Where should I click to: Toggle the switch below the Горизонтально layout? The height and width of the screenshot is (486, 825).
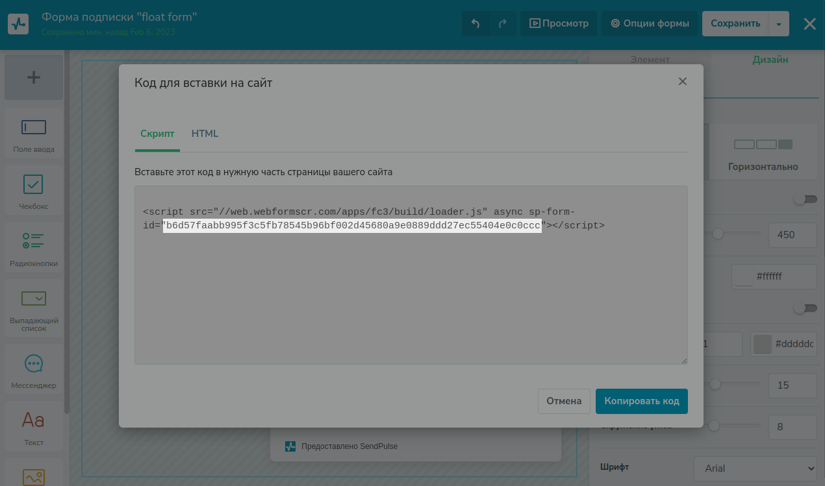806,199
